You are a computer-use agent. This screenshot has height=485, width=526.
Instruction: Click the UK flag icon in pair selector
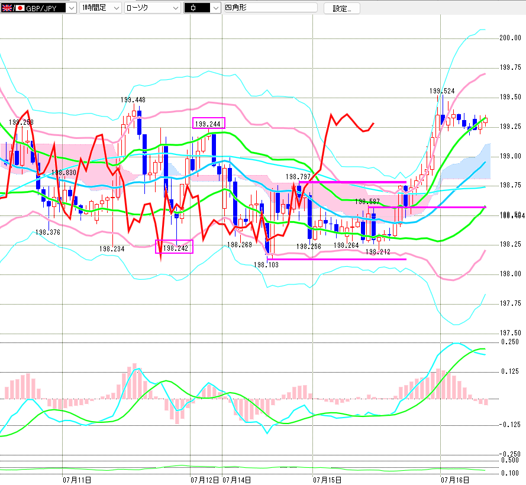tap(7, 8)
